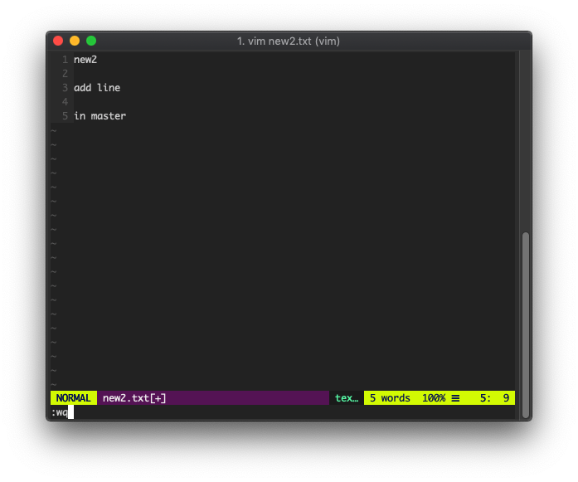This screenshot has height=482, width=578.
Task: Click the terminal vertical scrollbar thumb
Action: pyautogui.click(x=526, y=325)
